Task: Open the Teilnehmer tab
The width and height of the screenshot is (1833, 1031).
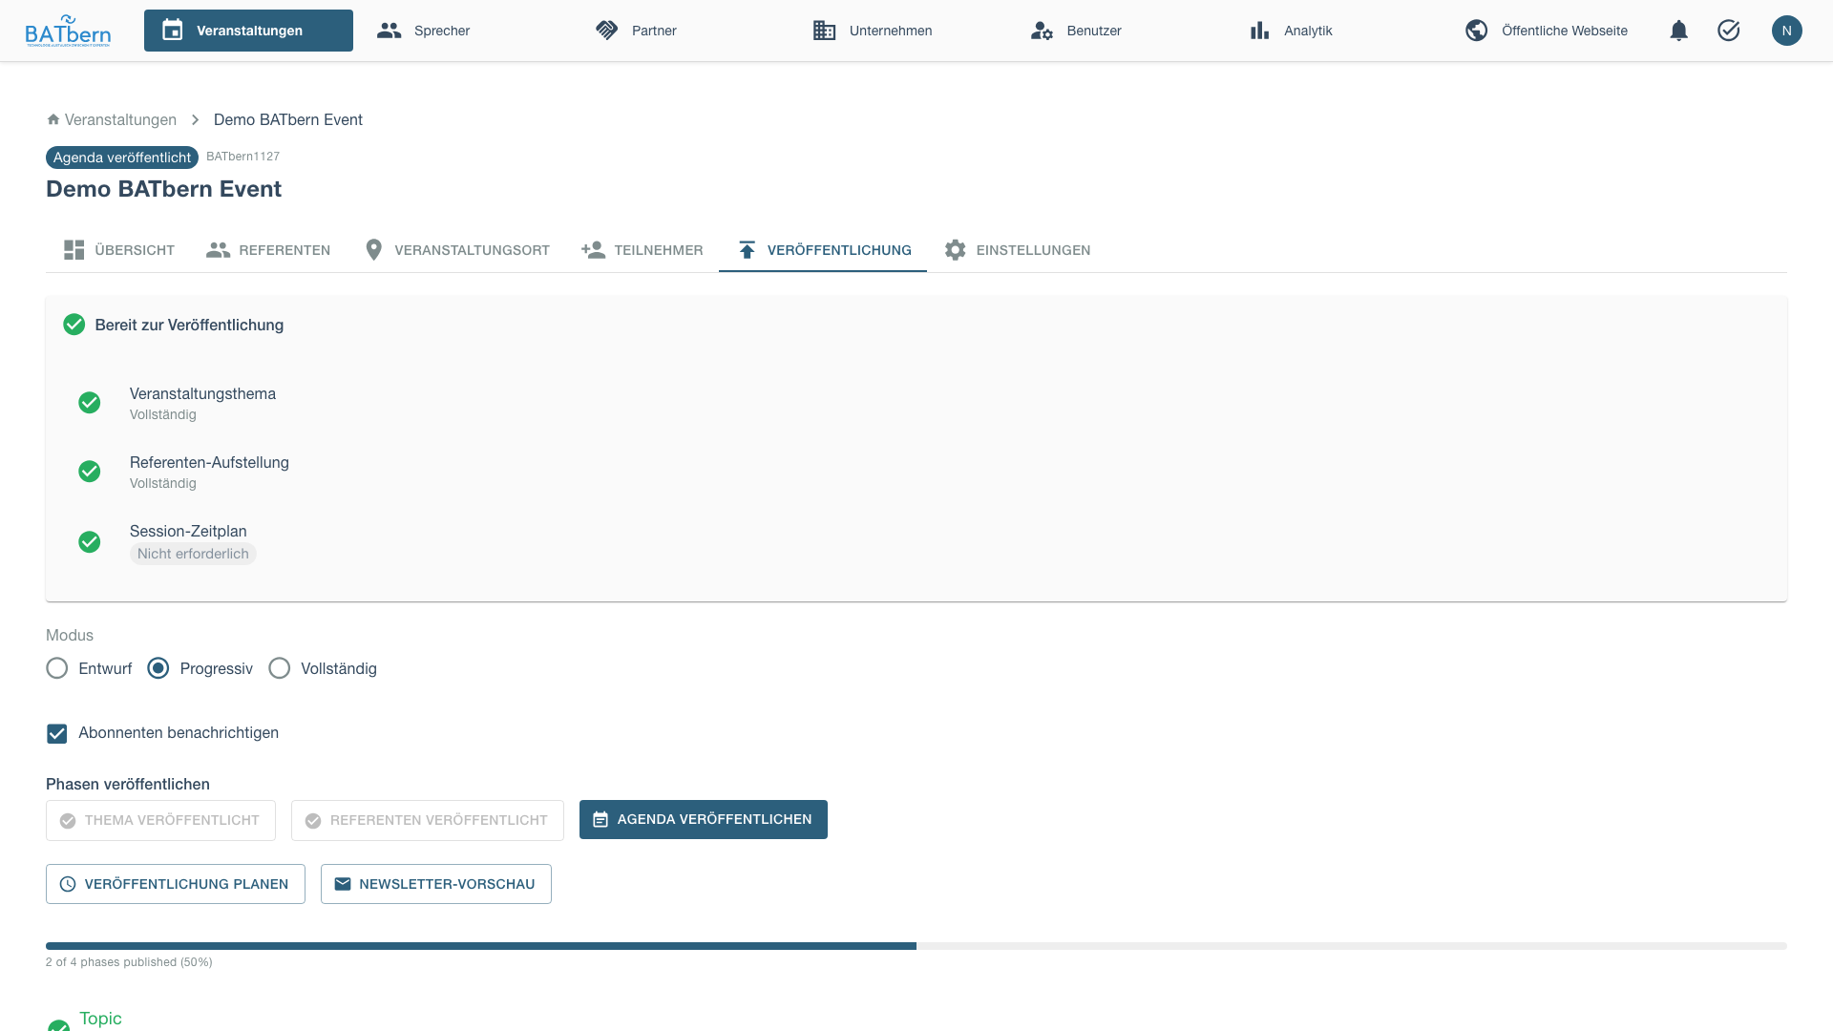Action: 643,250
